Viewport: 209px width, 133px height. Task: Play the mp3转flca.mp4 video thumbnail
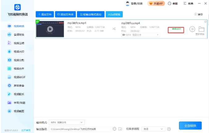point(50,29)
